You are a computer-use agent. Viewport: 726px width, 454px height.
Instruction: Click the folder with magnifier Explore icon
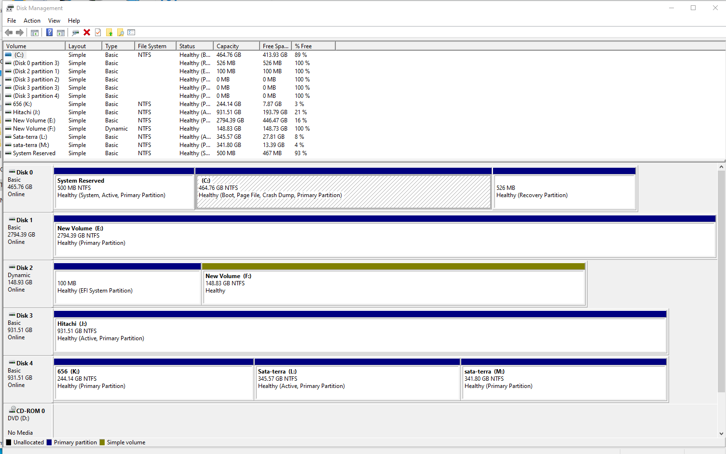[121, 32]
